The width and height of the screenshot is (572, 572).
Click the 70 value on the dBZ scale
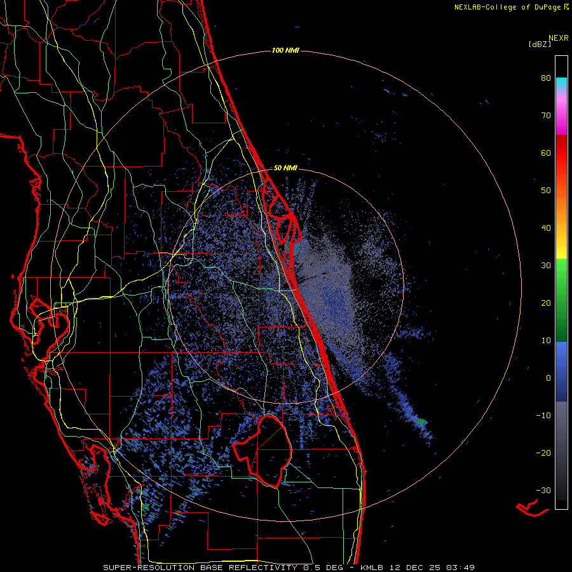point(546,115)
